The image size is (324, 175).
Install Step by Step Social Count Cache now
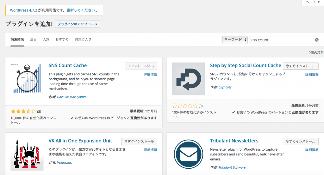[300, 66]
